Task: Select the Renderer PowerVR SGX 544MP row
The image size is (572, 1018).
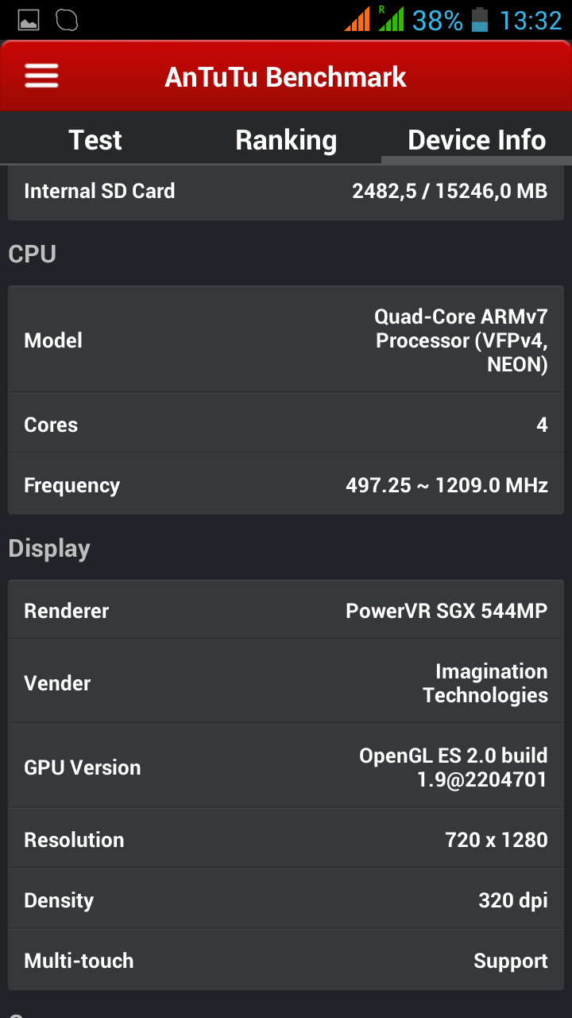Action: (x=286, y=611)
